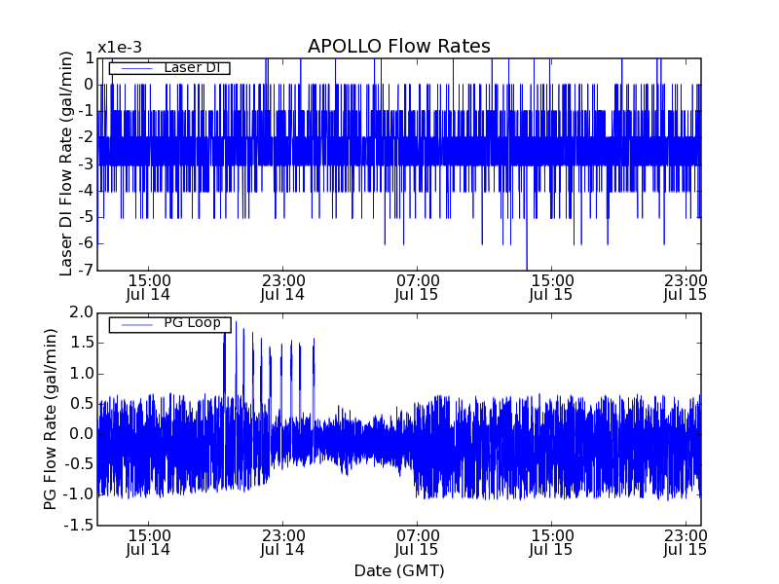Click the '1.5' tick label on bottom chart
Viewport: 779px width, 584px height.
coord(82,343)
